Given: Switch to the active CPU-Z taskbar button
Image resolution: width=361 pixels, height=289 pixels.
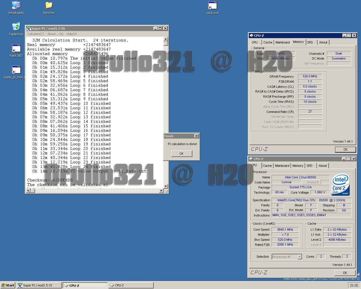Looking at the screenshot, I should coord(85,285).
